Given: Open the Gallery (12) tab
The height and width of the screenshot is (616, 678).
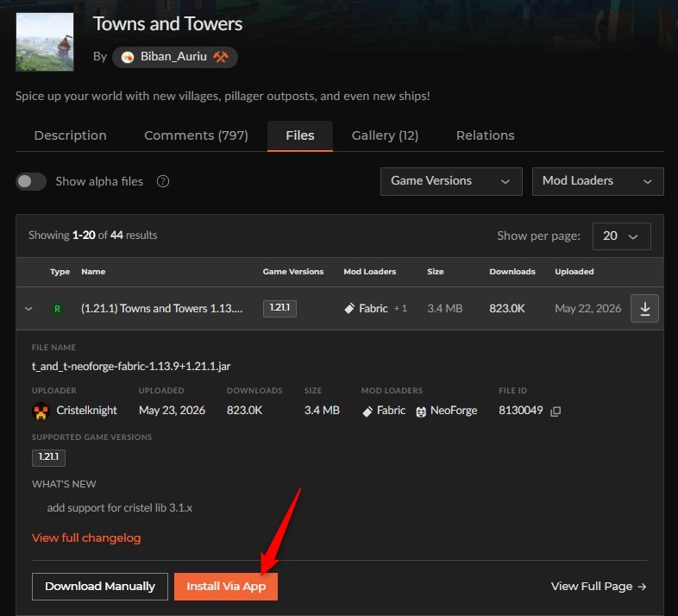Looking at the screenshot, I should 385,135.
